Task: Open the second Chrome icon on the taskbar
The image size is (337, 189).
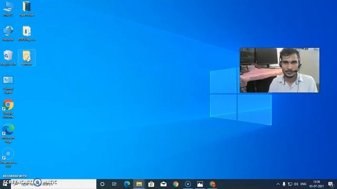Action: click(212, 184)
